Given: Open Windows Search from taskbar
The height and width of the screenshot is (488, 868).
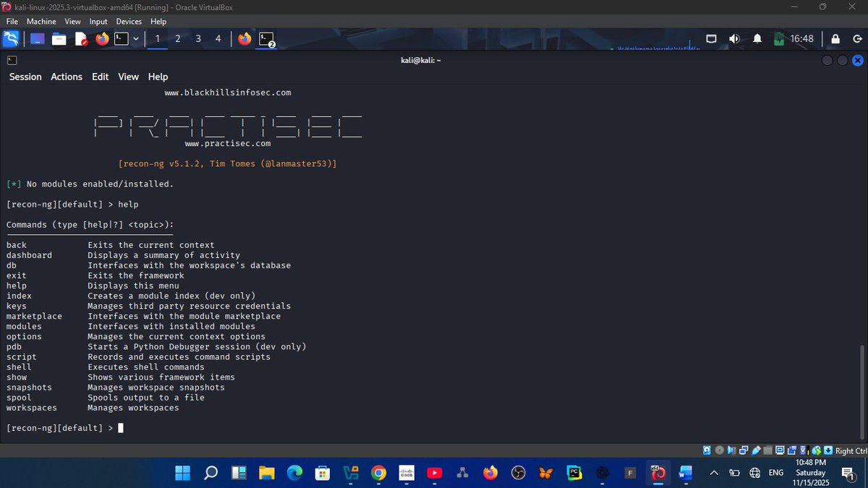Looking at the screenshot, I should click(x=211, y=473).
